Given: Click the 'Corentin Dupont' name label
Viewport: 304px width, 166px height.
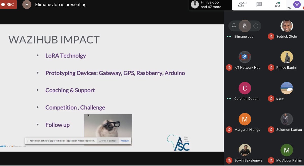Looking at the screenshot, I should [x=247, y=99].
